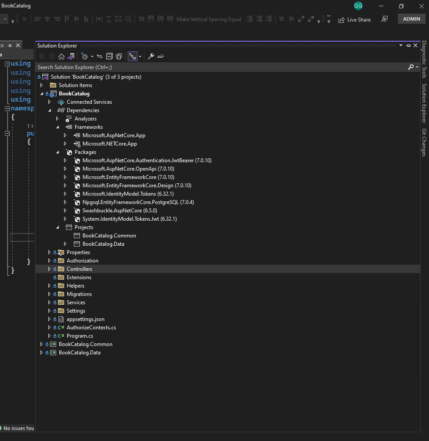Viewport: 429px width, 441px height.
Task: Select Solution 'BookCatalog' root node
Action: (x=96, y=77)
